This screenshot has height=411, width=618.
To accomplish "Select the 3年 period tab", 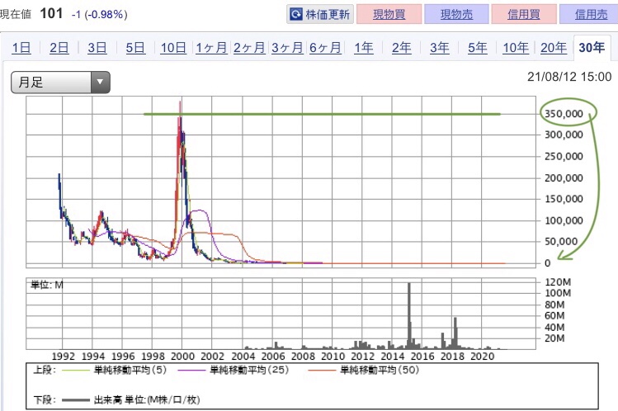I will pos(440,48).
